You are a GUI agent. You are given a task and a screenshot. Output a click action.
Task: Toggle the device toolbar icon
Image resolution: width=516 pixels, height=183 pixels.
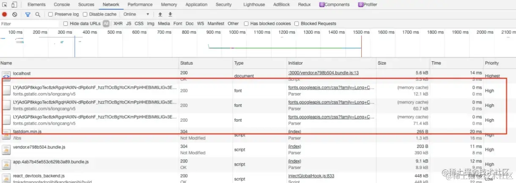tap(14, 5)
